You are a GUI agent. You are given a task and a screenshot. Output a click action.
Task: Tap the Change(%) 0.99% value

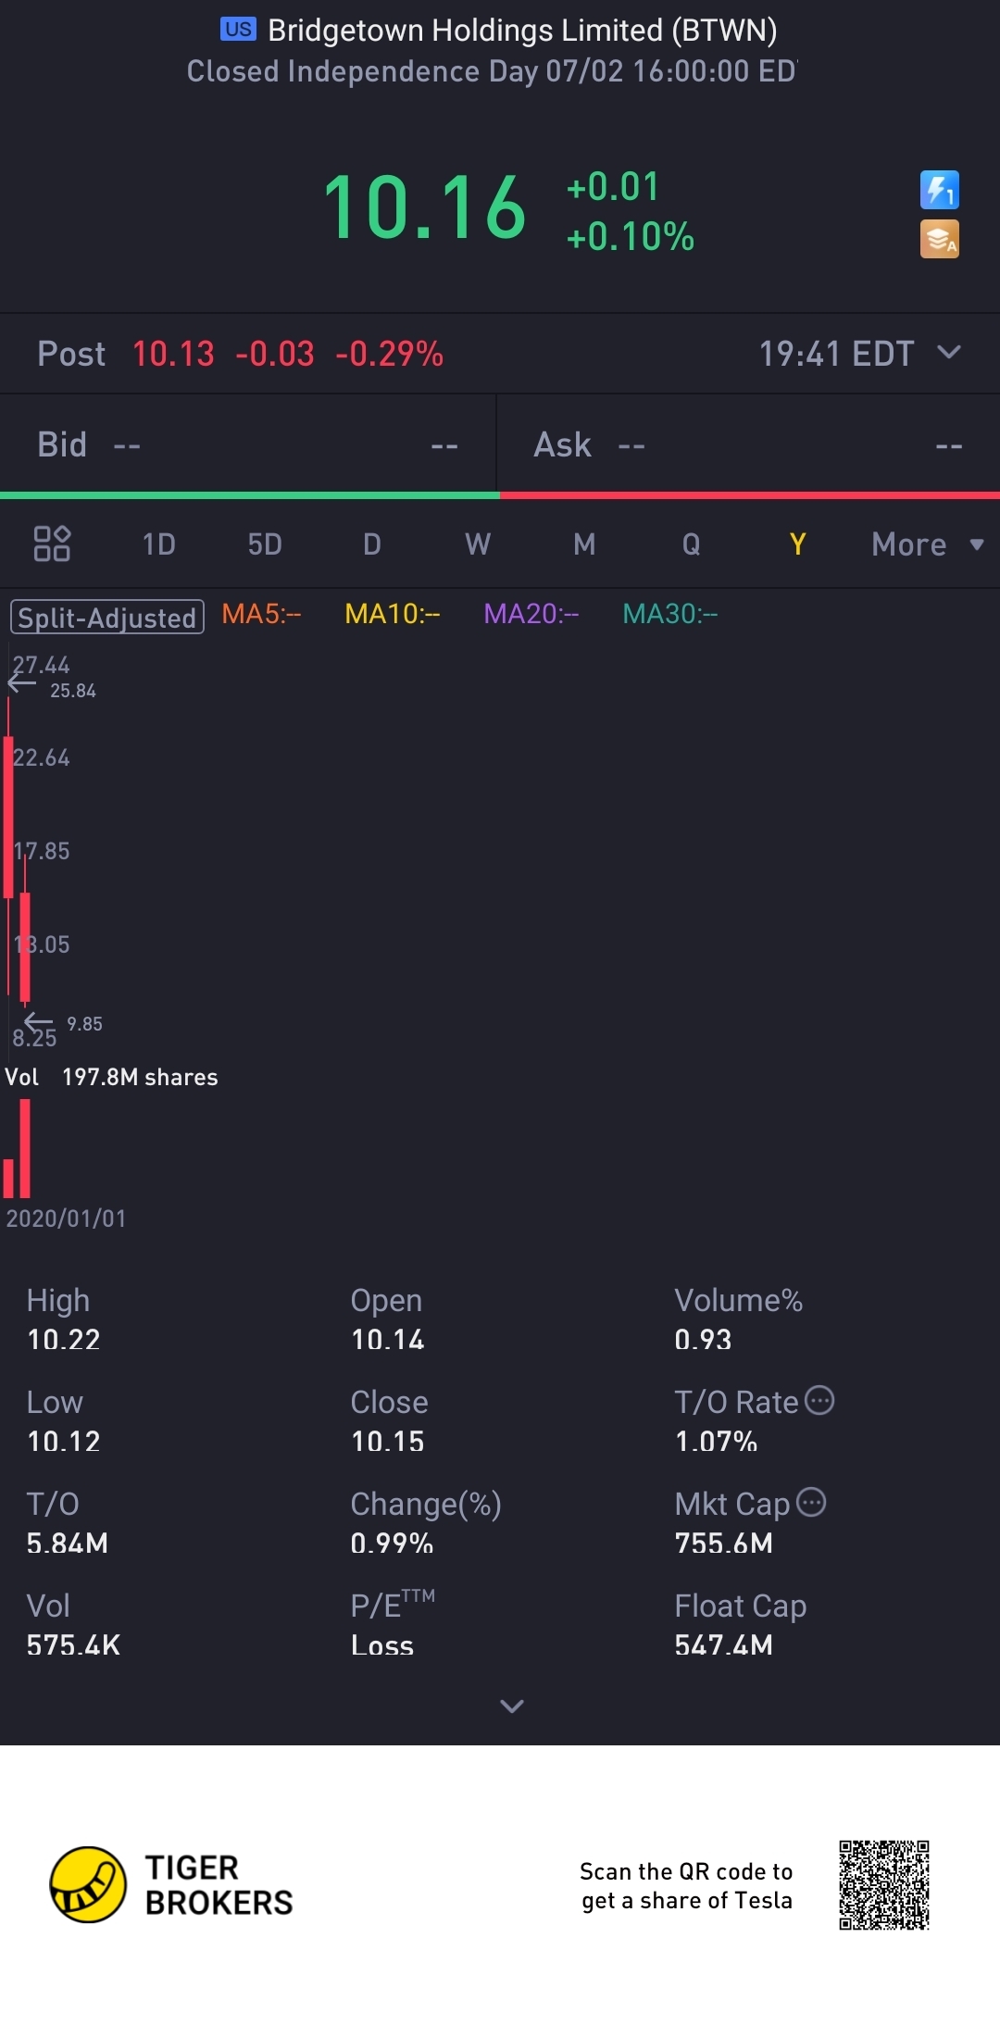(393, 1544)
